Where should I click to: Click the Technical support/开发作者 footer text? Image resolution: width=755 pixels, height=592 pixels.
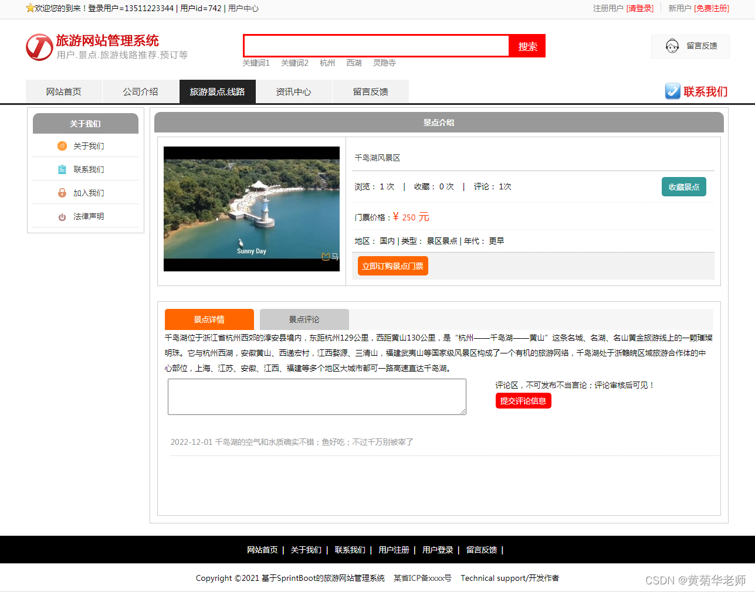[x=510, y=578]
